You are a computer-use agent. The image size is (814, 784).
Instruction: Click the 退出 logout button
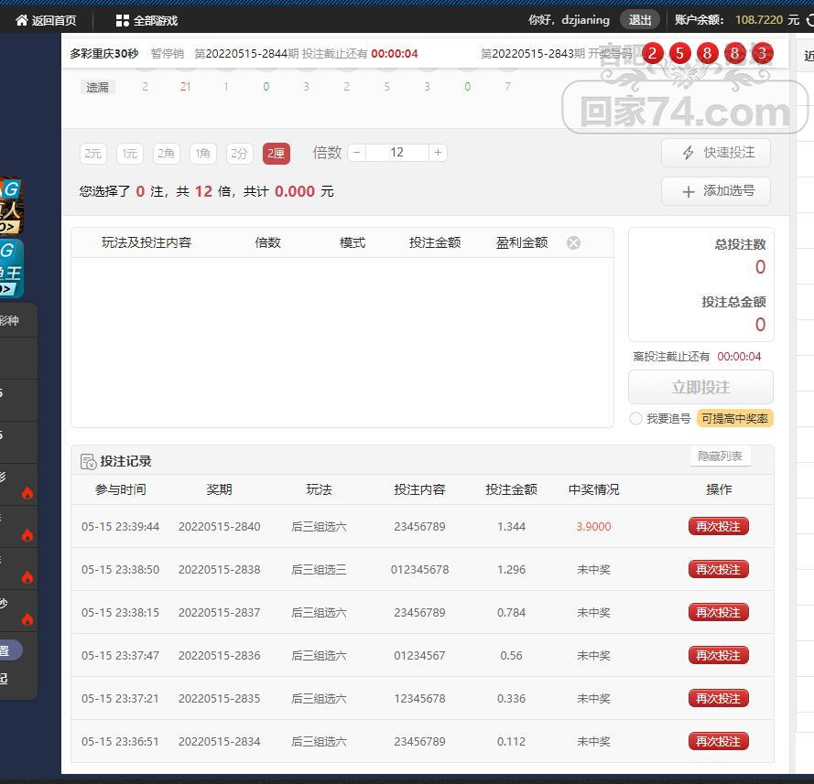[640, 19]
